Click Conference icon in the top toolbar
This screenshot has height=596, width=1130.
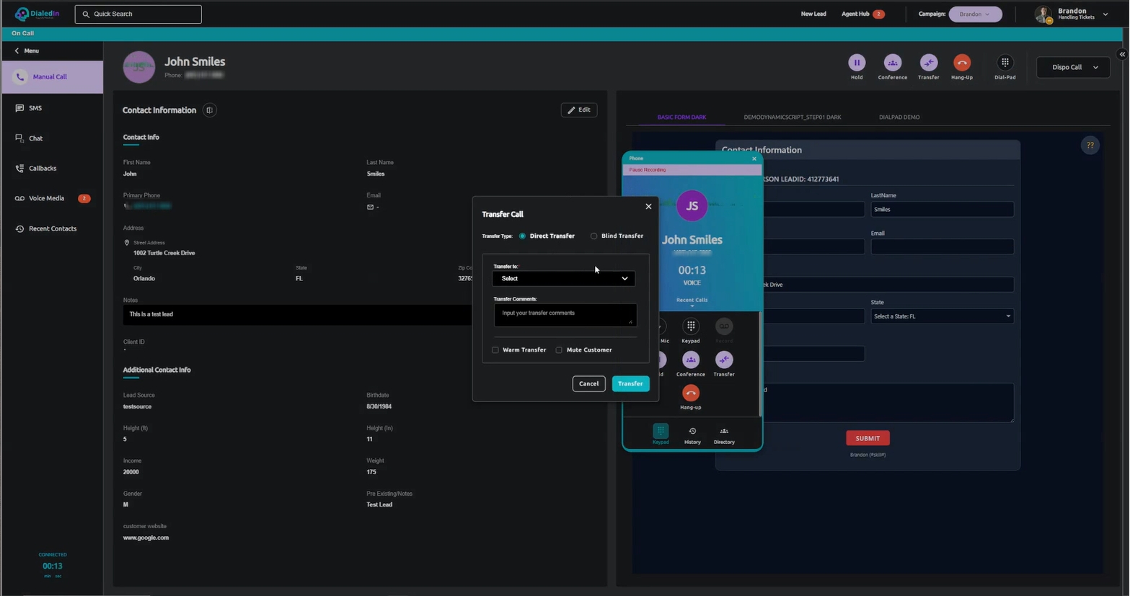892,63
